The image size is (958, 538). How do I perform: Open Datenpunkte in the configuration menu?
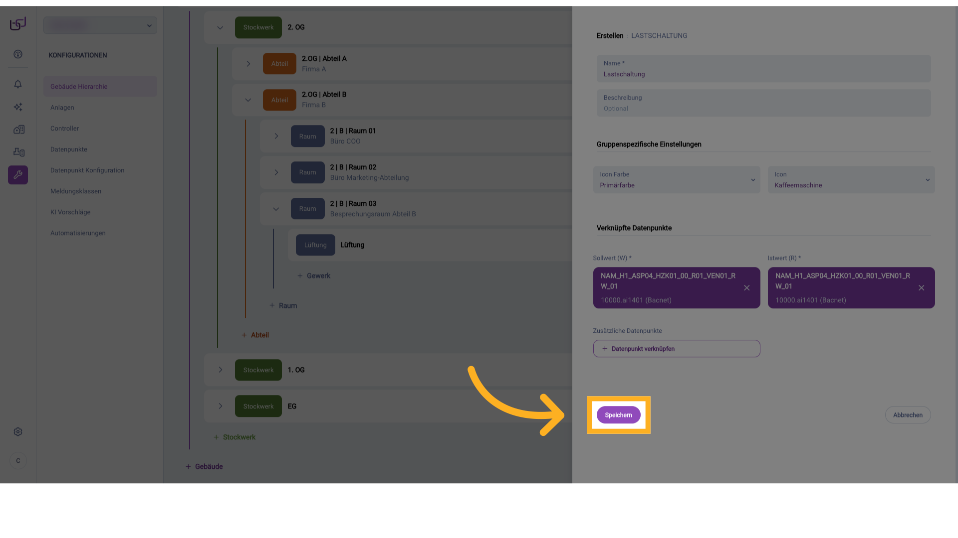click(x=69, y=149)
